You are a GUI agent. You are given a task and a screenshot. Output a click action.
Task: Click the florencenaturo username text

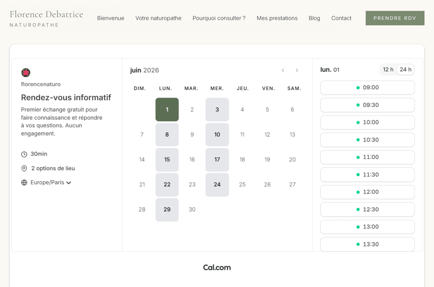(41, 84)
